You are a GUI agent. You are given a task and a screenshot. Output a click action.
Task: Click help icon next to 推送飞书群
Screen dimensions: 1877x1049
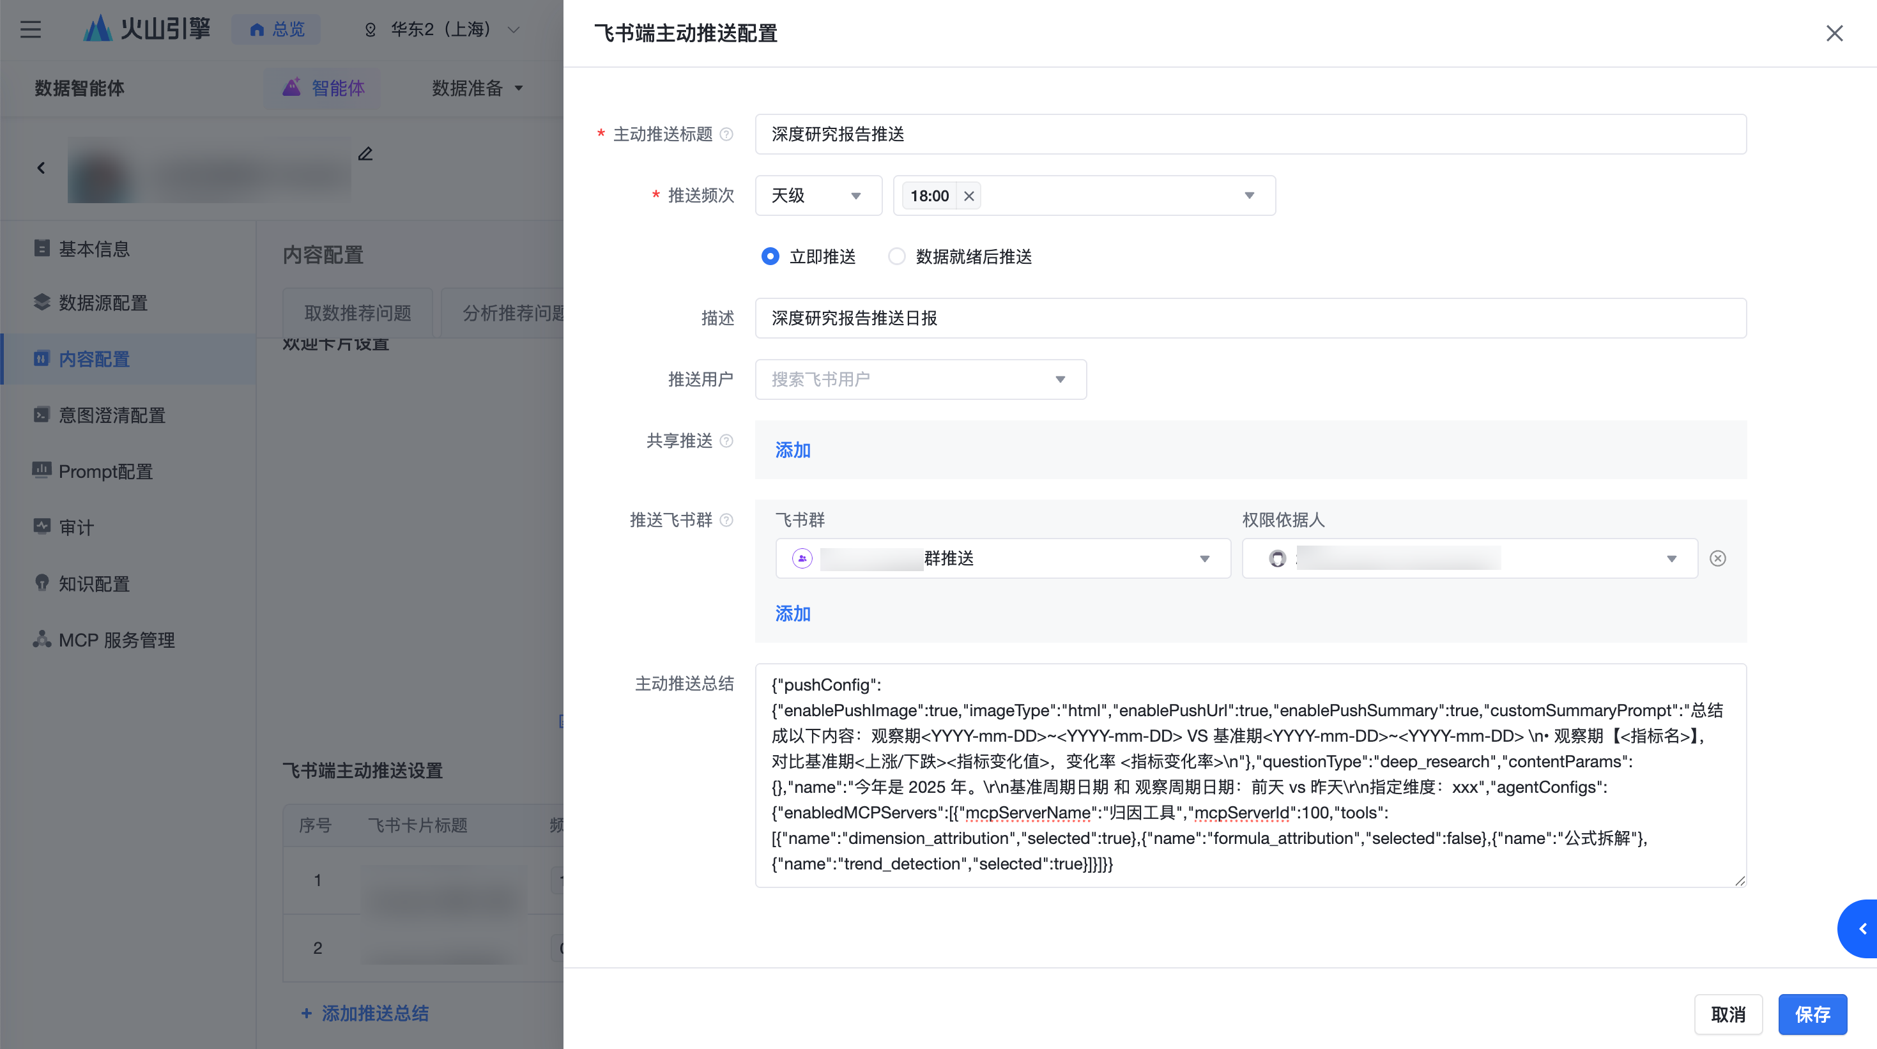tap(726, 520)
